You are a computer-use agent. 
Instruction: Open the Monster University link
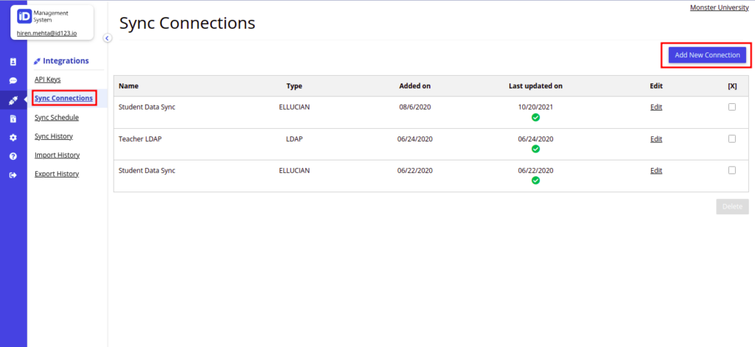click(720, 7)
